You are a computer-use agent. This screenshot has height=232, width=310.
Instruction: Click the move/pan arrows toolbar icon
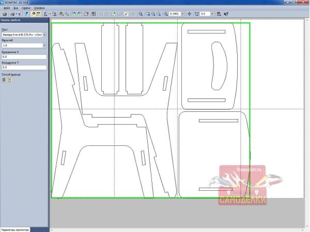click(189, 14)
